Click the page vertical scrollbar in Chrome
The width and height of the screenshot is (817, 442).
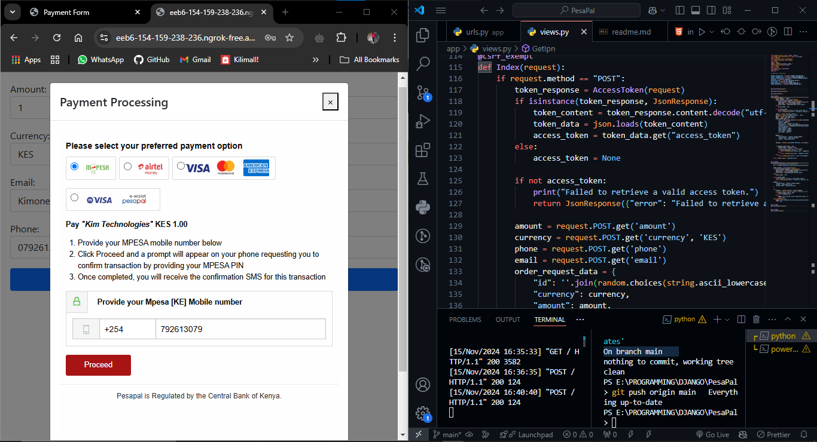403,227
